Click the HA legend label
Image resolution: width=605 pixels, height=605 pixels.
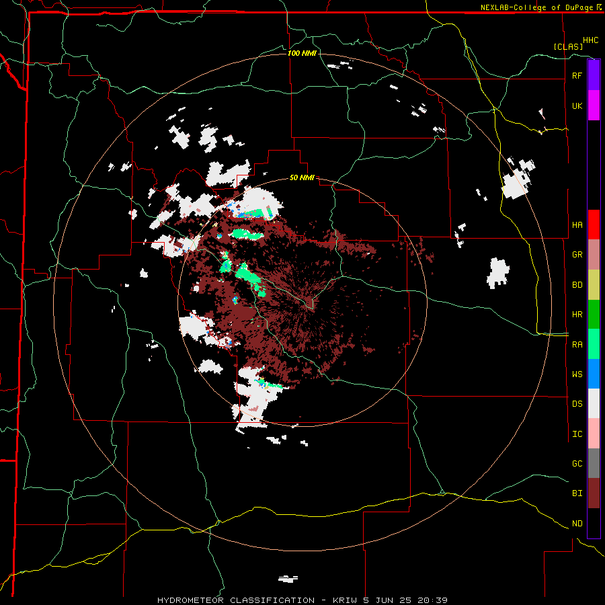pyautogui.click(x=577, y=225)
